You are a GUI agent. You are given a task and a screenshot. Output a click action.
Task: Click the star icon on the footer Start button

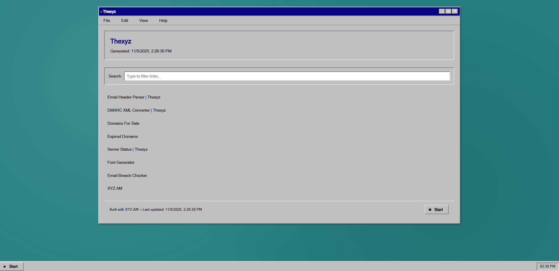[x=430, y=209]
